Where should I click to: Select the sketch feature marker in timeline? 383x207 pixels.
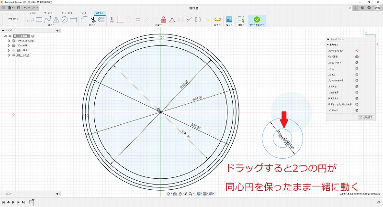[x=32, y=202]
